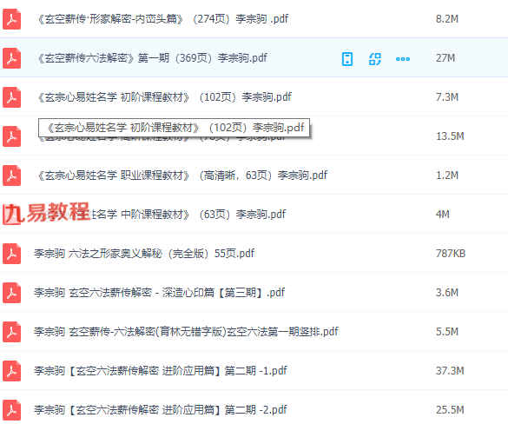The width and height of the screenshot is (508, 424).
Task: Click the share scan icon on 27M row
Action: pyautogui.click(x=375, y=59)
